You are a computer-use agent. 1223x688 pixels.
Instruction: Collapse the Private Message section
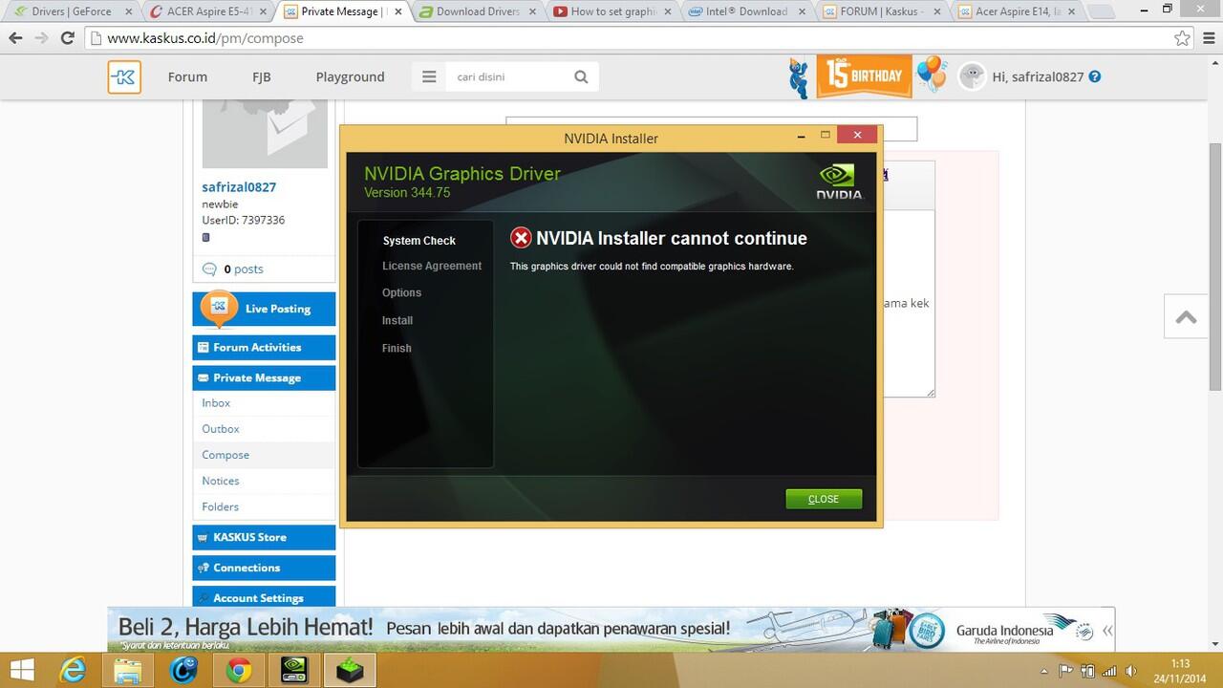(264, 377)
